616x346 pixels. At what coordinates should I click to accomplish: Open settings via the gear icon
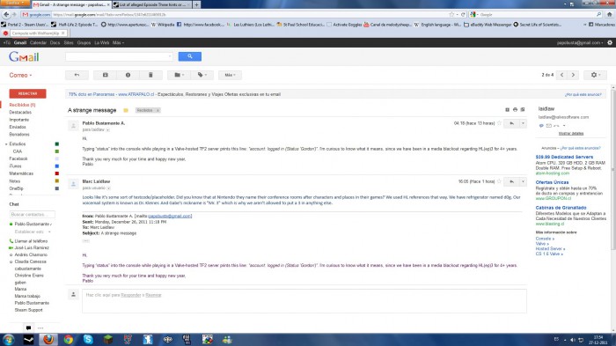point(596,75)
